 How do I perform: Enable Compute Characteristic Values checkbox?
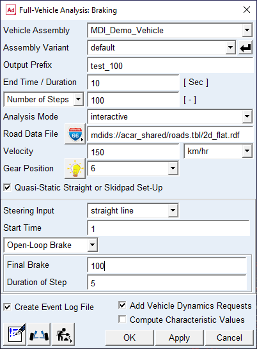[122, 320]
